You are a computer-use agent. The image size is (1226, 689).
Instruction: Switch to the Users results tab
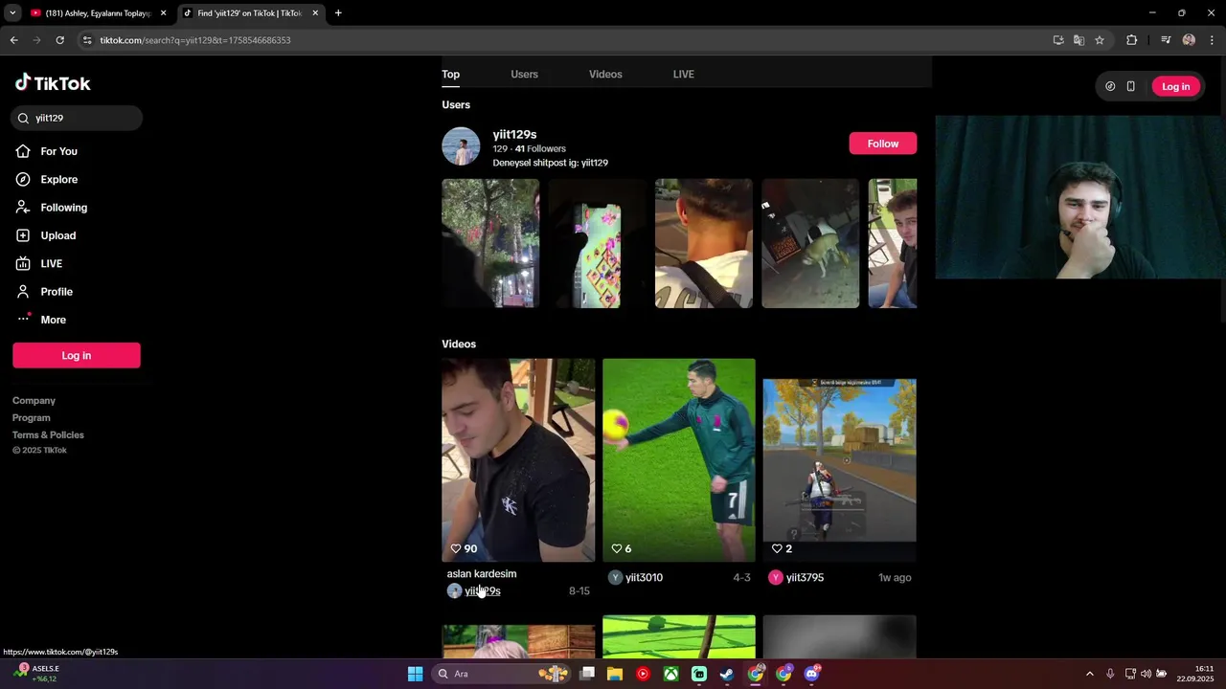(524, 75)
